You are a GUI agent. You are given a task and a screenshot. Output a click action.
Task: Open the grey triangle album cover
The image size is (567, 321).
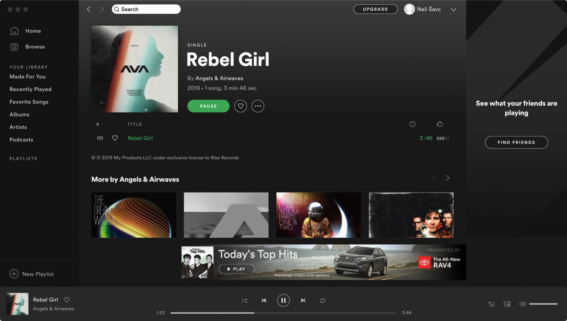[x=226, y=215]
